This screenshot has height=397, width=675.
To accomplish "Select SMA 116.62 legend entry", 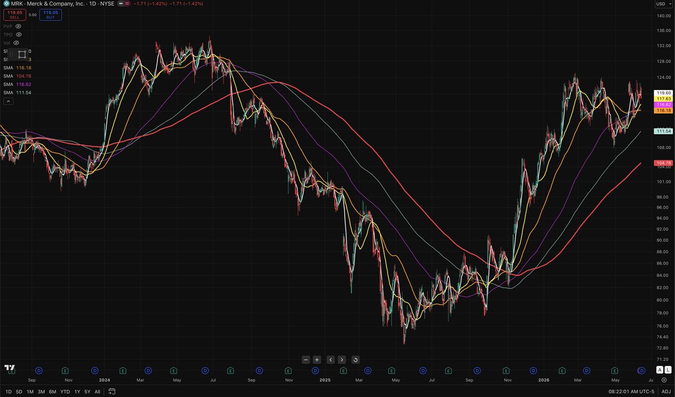I will click(x=17, y=84).
